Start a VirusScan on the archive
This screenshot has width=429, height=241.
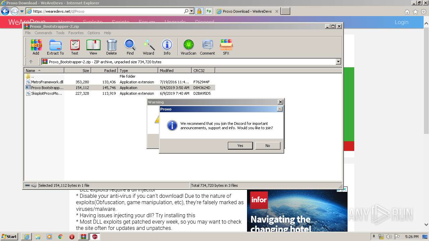click(188, 47)
